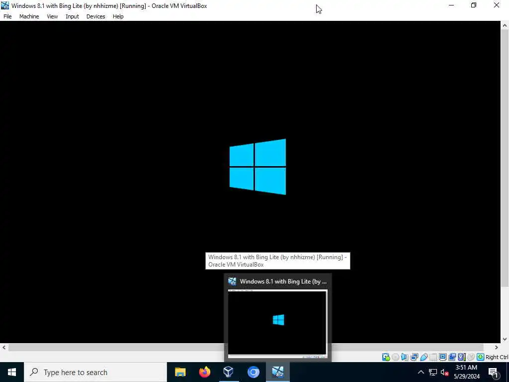This screenshot has width=509, height=382.
Task: Show hidden system tray icons
Action: click(x=421, y=372)
